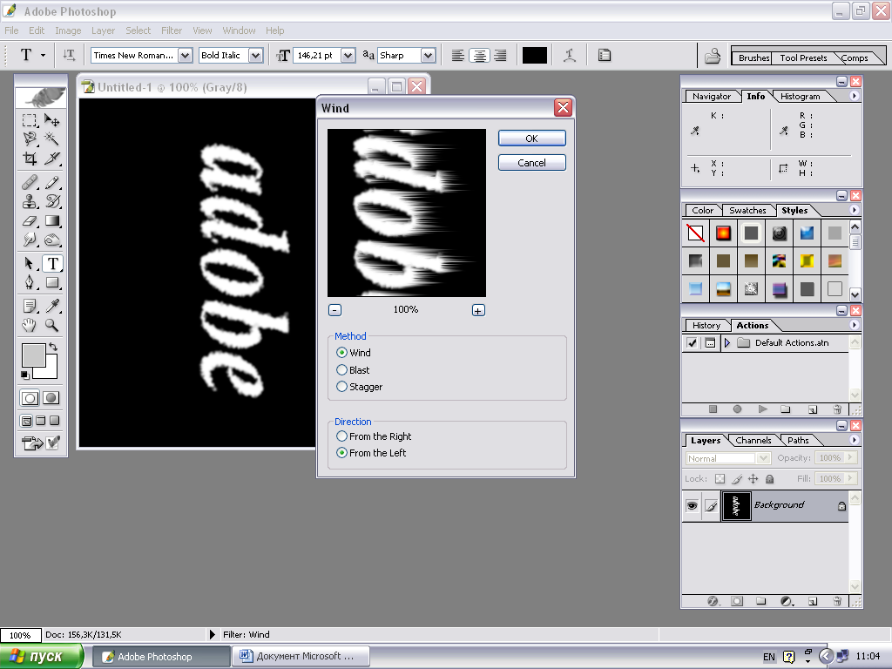Open the Styles palette menu arrow
Viewport: 892px width, 669px height.
point(854,210)
